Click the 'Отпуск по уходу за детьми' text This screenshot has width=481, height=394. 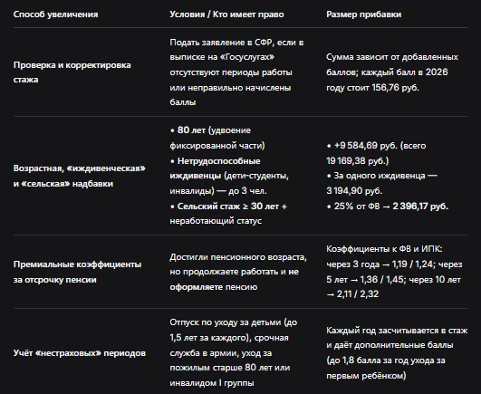click(234, 353)
